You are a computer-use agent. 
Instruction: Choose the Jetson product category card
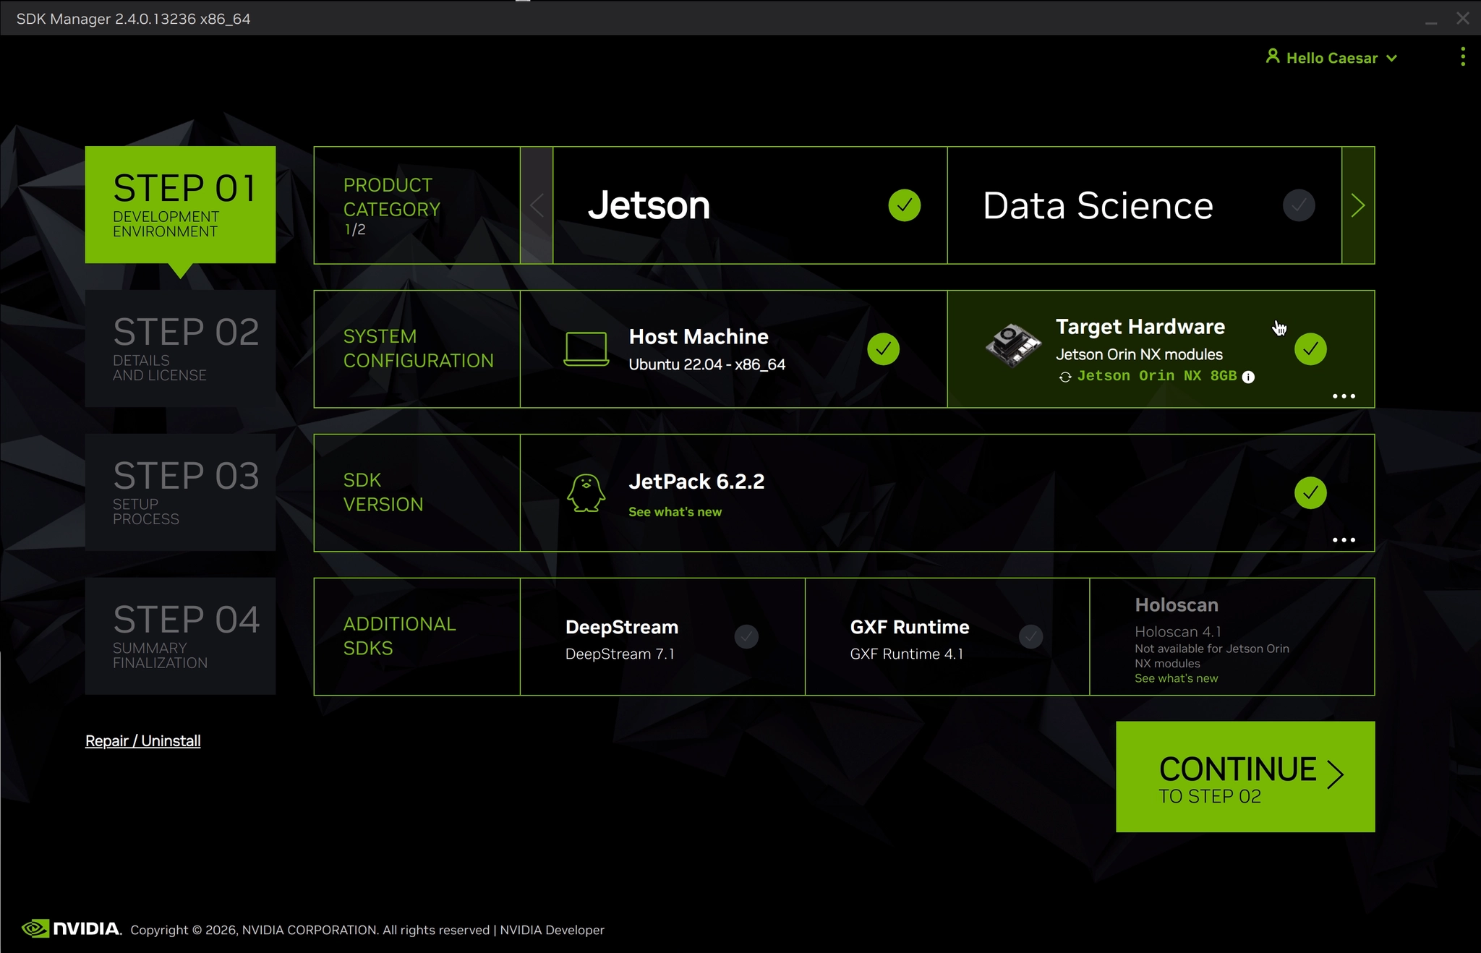point(750,205)
